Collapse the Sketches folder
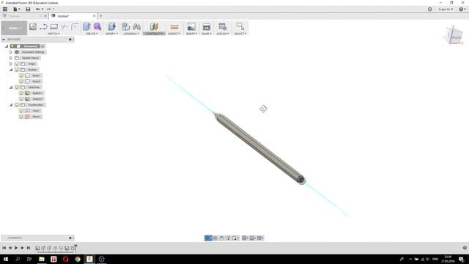Screen dimensions: 469x264 pos(11,87)
